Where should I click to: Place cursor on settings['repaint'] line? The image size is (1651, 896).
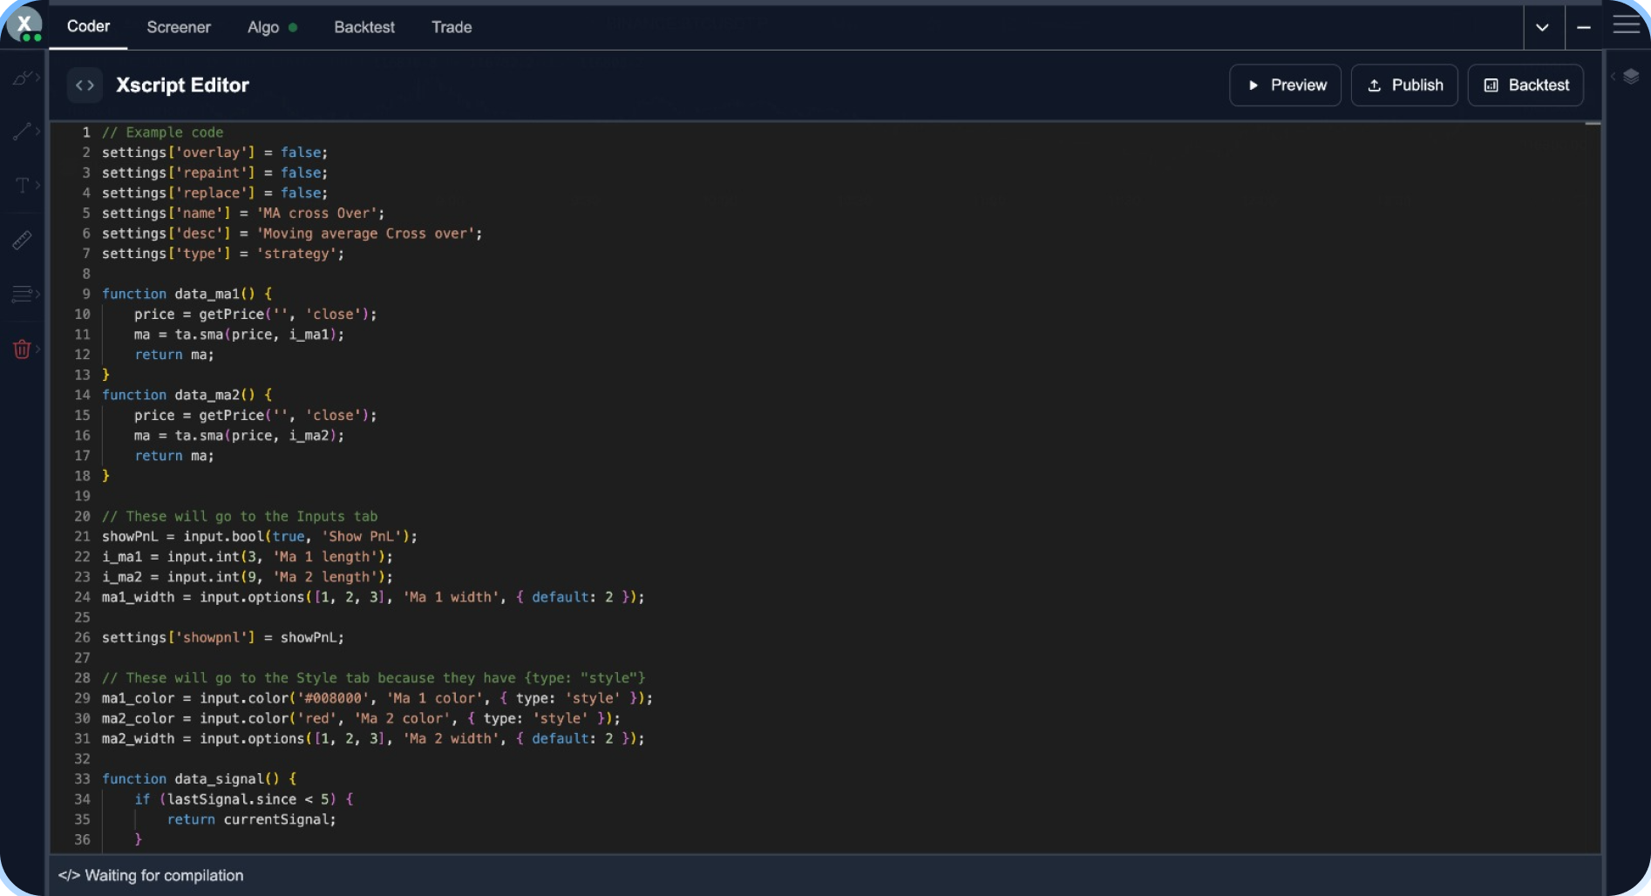214,173
